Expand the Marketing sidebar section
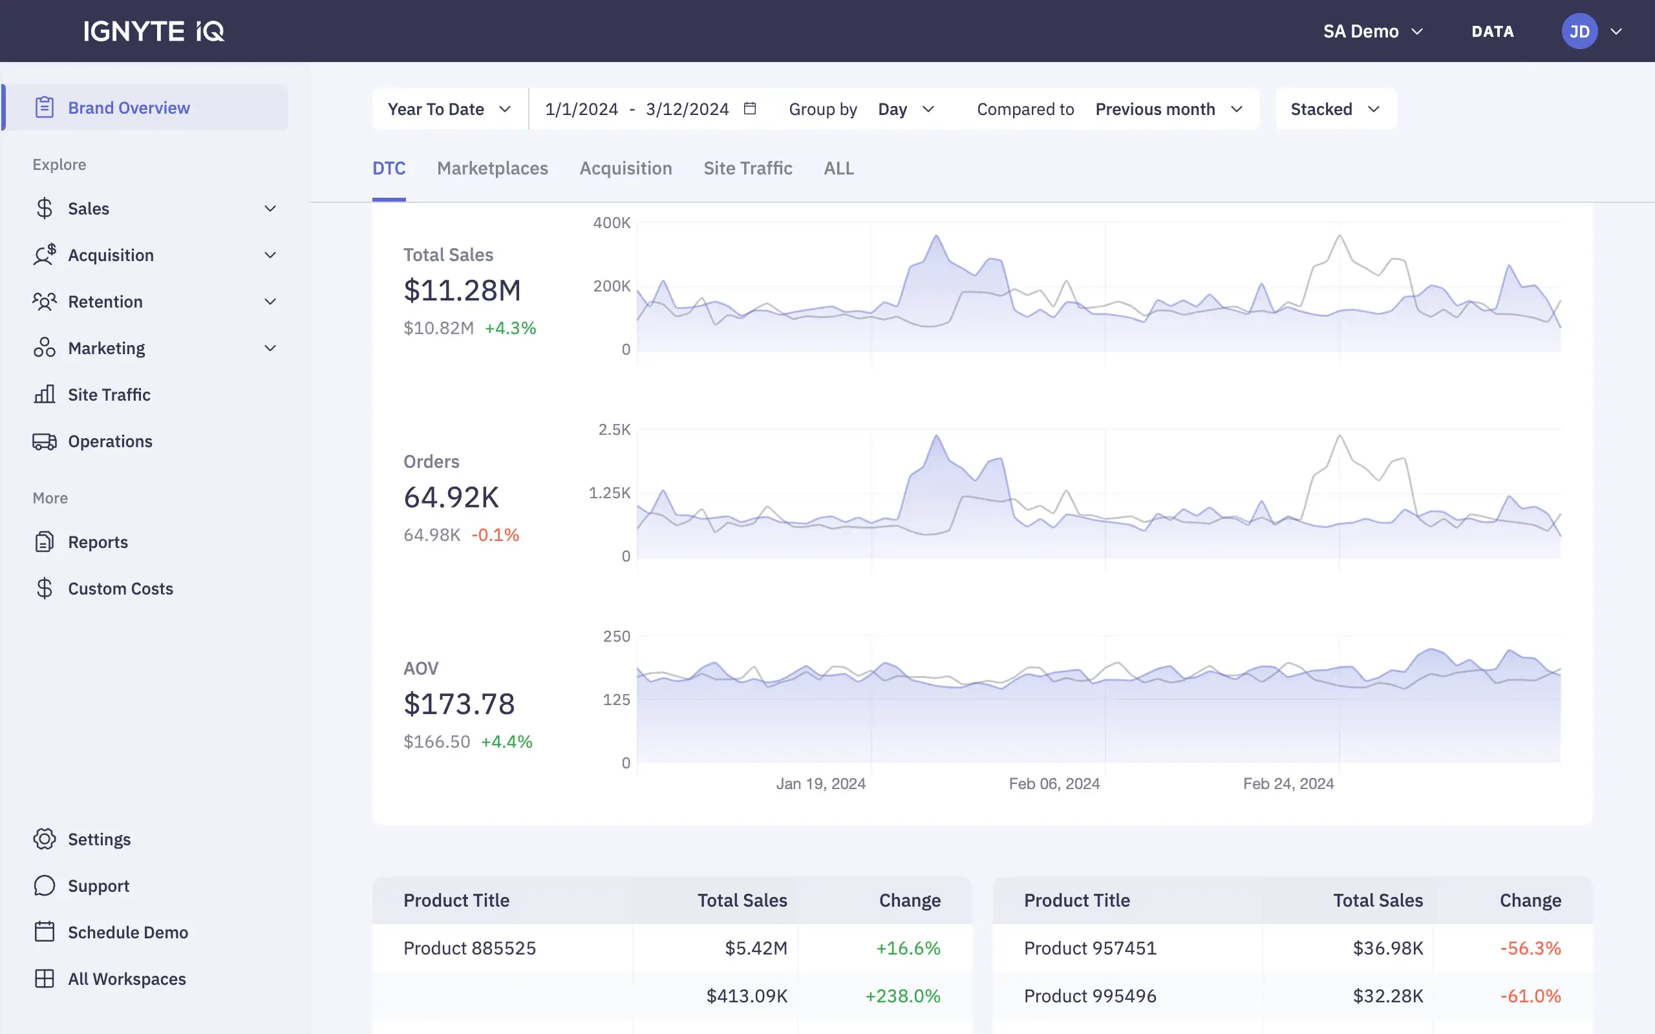Viewport: 1655px width, 1034px height. [270, 348]
